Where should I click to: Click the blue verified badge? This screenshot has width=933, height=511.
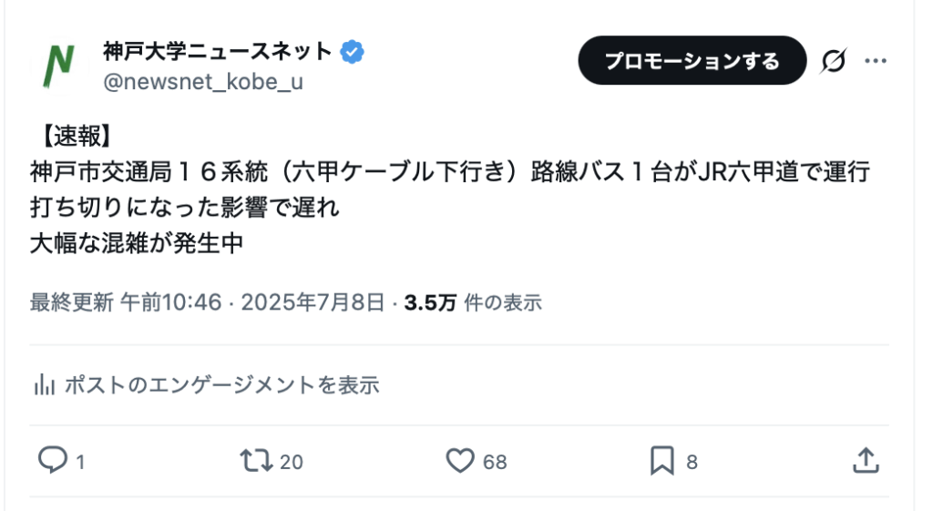click(353, 52)
